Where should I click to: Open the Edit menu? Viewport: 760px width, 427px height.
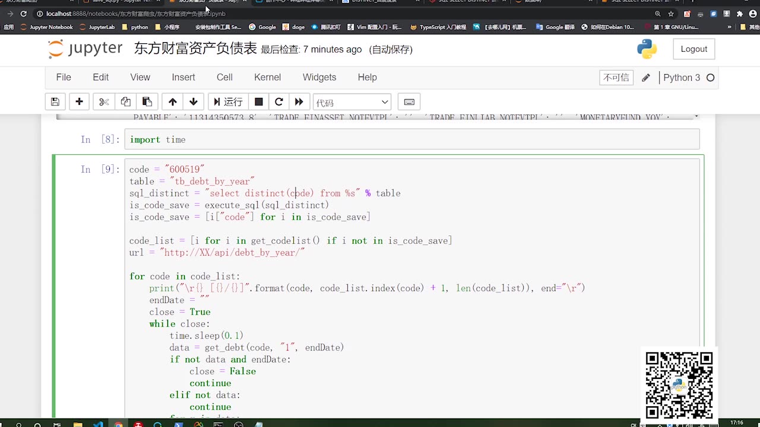click(x=100, y=77)
